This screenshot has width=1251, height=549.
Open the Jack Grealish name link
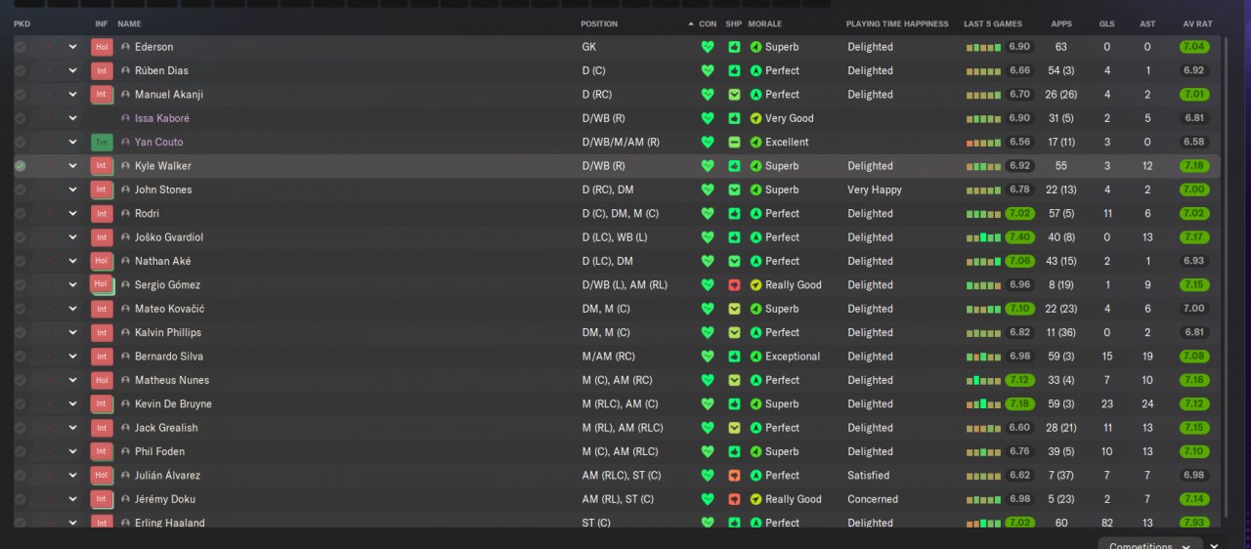(166, 428)
